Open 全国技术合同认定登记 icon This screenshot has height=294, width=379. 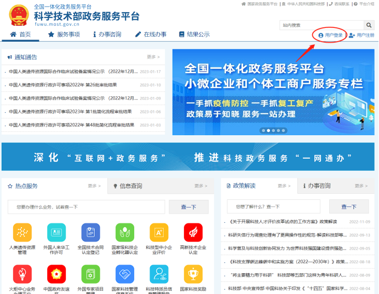pos(90,232)
